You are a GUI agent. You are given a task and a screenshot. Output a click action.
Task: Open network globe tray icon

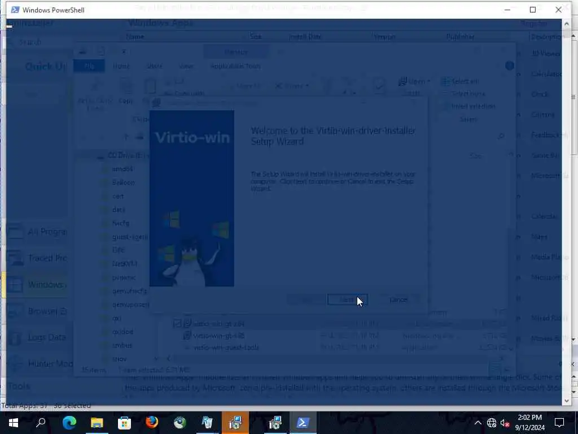(492, 423)
